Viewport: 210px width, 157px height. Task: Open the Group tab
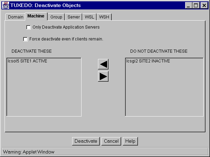pyautogui.click(x=56, y=17)
